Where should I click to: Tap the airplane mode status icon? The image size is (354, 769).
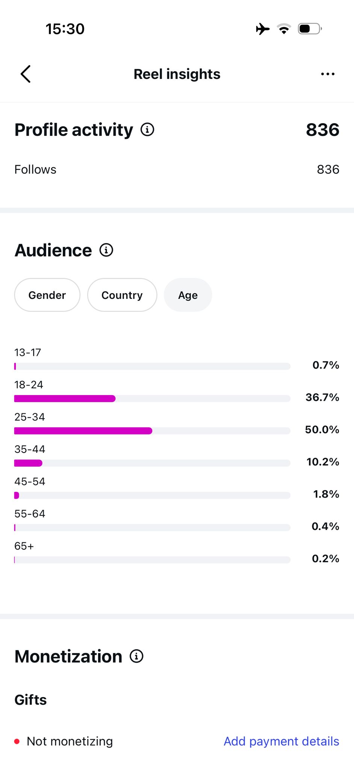[x=263, y=29]
